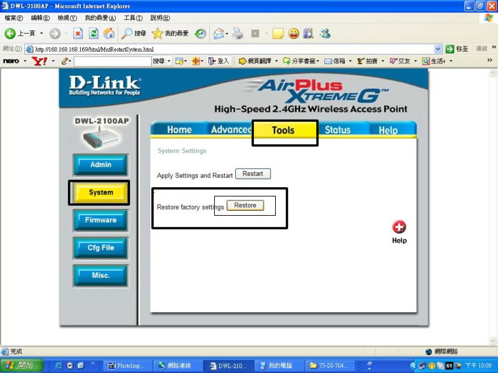The image size is (498, 373).
Task: Open the Firmware sidebar button
Action: [101, 220]
